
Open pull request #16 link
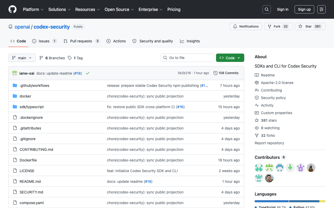(x=180, y=107)
